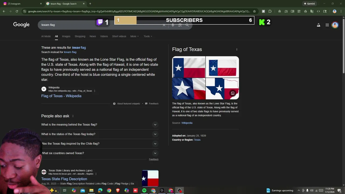Open the angle-brackets code toolbar icon
345x194 pixels.
coord(318,11)
